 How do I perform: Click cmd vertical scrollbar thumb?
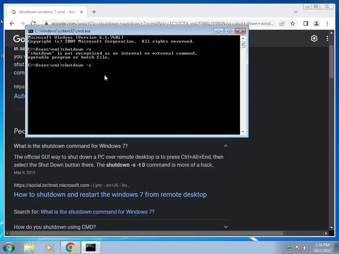tap(243, 45)
